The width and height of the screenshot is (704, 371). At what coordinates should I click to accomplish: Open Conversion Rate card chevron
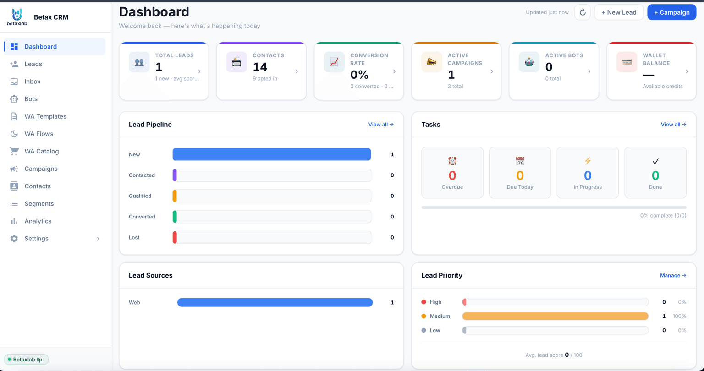(394, 71)
